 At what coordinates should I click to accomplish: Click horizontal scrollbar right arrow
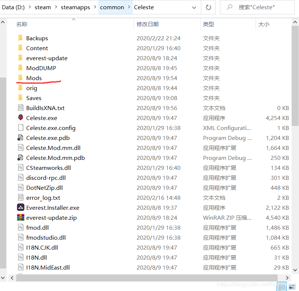pos(287,278)
